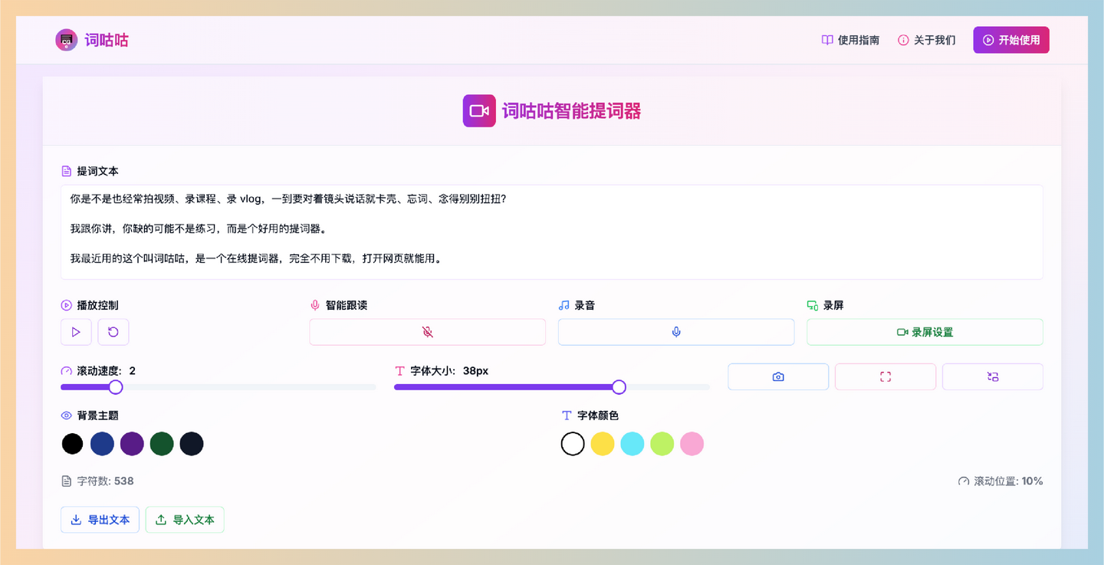The image size is (1104, 565).
Task: Toggle the 录屏设置 screen recording settings
Action: click(924, 331)
